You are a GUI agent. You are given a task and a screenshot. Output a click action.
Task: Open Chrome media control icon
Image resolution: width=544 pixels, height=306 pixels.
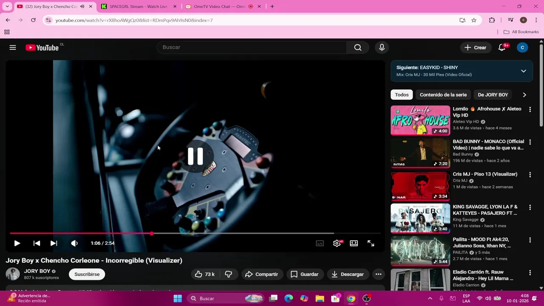click(x=510, y=20)
